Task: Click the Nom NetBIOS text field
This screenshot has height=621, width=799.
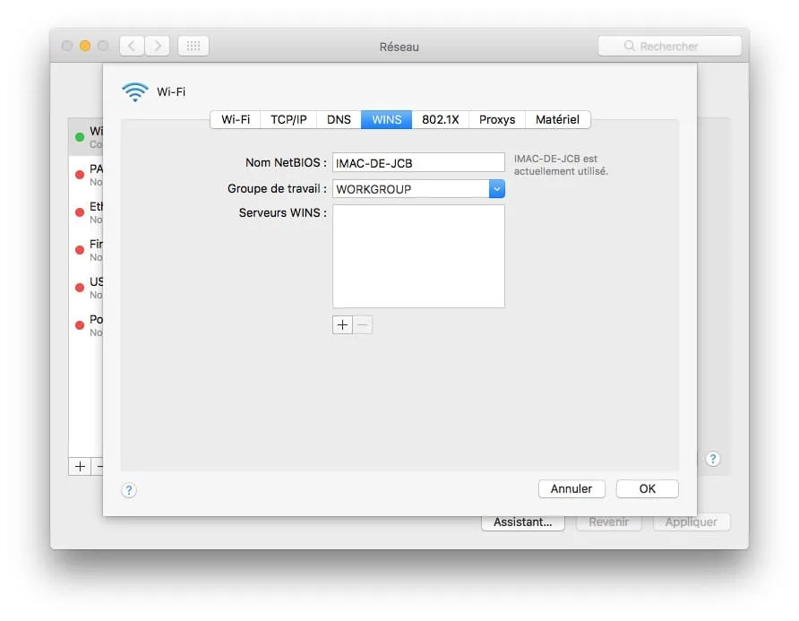Action: (x=418, y=163)
